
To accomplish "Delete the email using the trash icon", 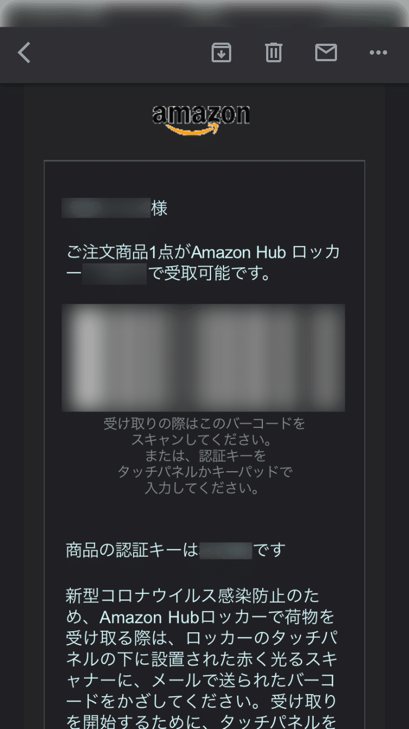I will click(x=273, y=53).
